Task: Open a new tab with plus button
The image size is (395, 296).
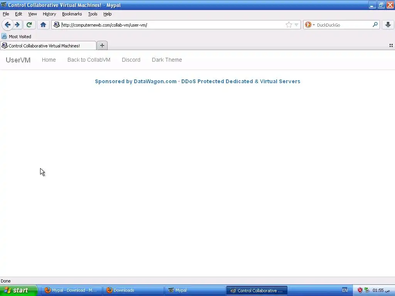Action: (102, 45)
